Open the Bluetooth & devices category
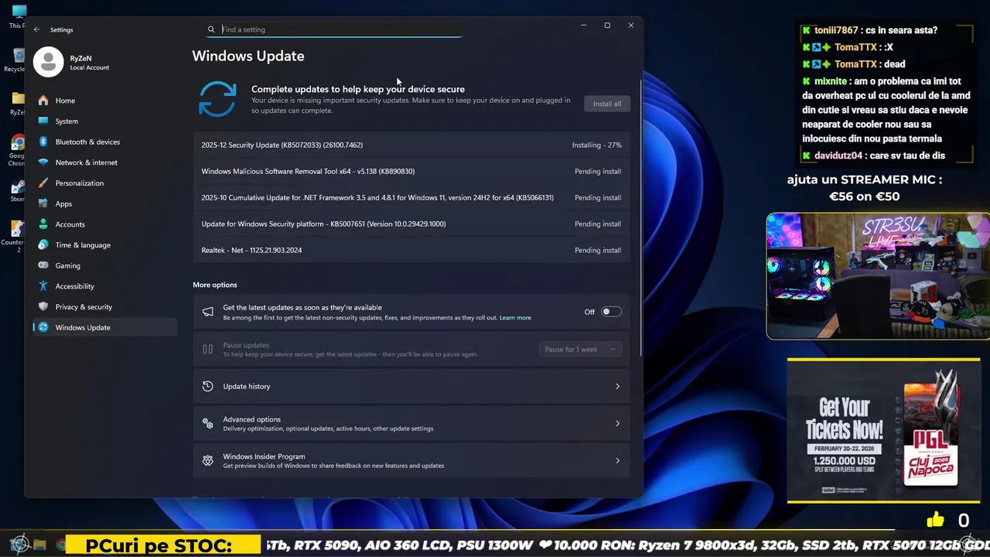 click(x=104, y=142)
